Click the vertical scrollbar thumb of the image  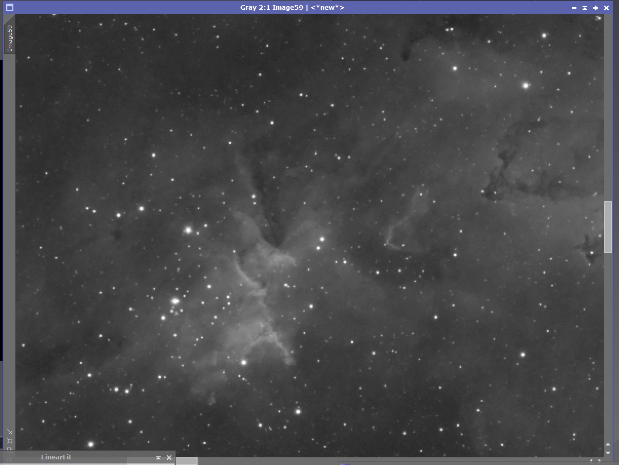(608, 227)
